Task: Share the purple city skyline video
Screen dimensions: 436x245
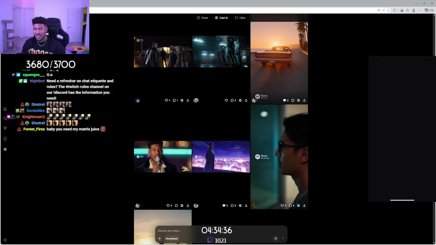Action: (x=246, y=206)
